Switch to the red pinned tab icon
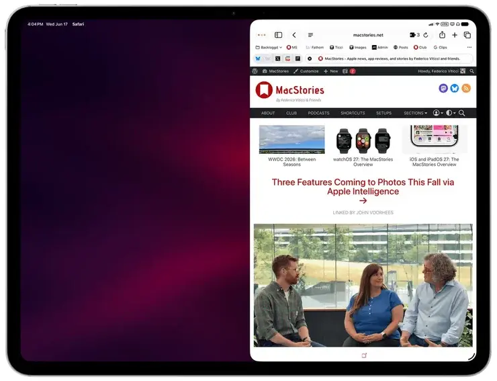Image resolution: width=497 pixels, height=381 pixels. point(288,58)
